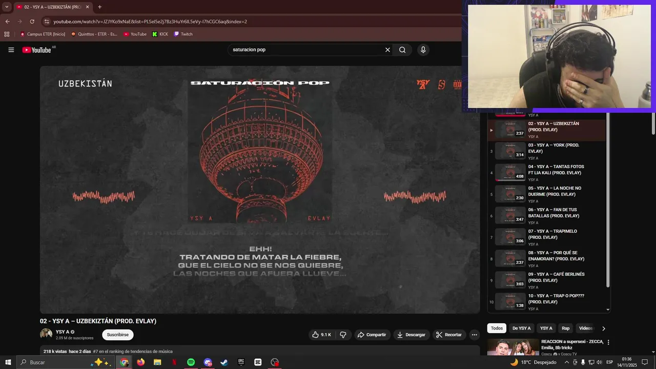Open #7 en el ranking de tendencias link
This screenshot has width=656, height=369.
[133, 352]
